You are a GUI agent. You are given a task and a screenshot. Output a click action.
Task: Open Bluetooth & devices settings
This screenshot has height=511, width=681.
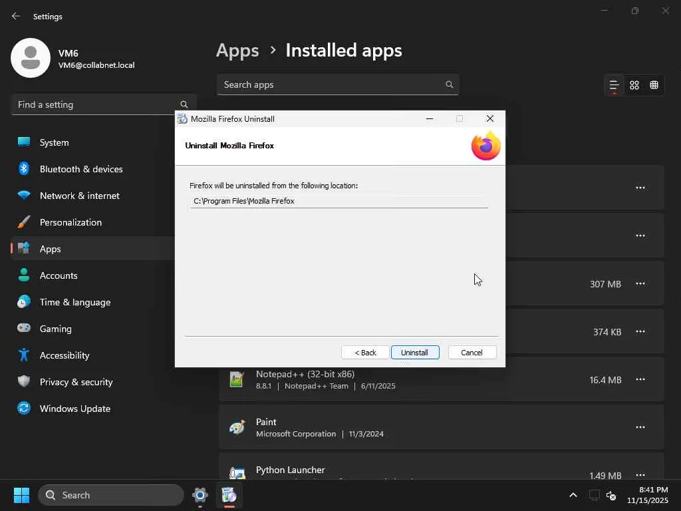click(80, 169)
